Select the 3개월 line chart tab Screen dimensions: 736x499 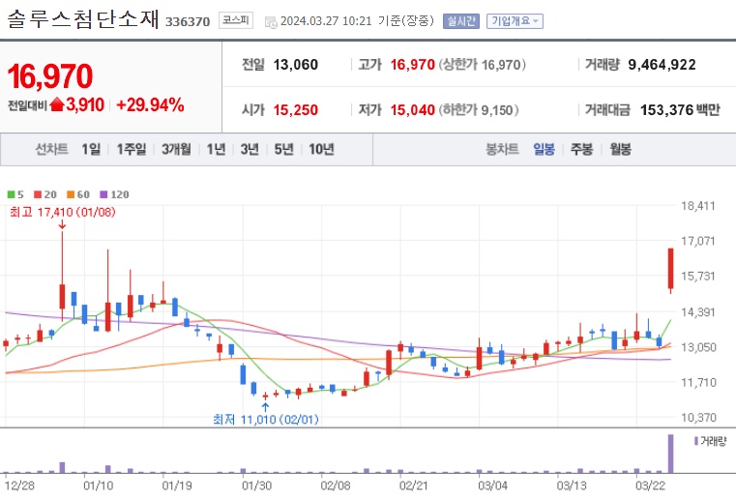click(x=176, y=149)
